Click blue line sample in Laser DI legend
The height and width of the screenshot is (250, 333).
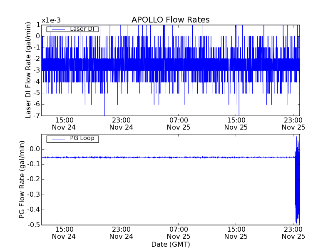57,29
